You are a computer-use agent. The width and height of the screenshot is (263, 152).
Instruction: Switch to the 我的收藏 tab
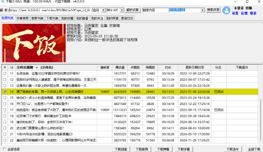(67, 18)
